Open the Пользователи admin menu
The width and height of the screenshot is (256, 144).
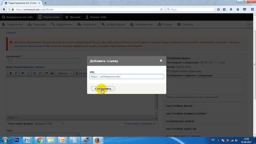point(141,24)
